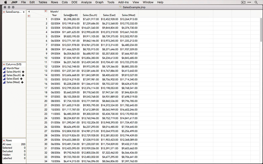Open the View menu

136,2
